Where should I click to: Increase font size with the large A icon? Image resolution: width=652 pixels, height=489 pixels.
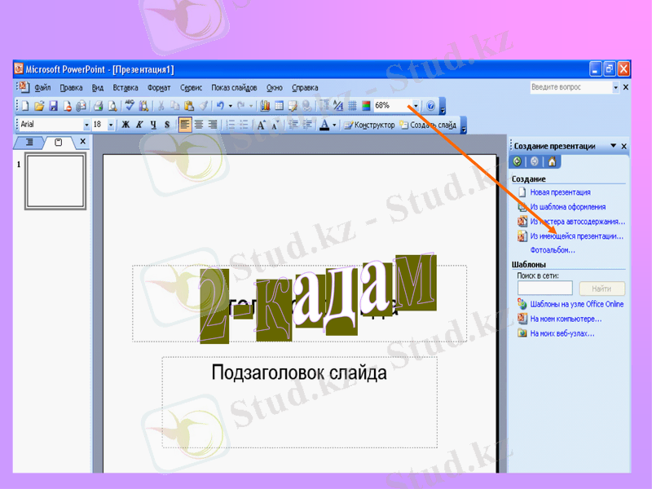click(x=262, y=125)
